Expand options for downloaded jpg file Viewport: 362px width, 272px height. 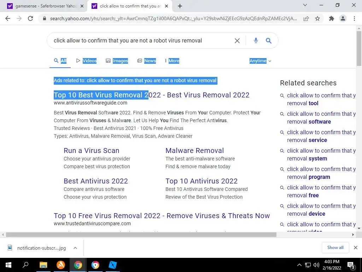75,248
